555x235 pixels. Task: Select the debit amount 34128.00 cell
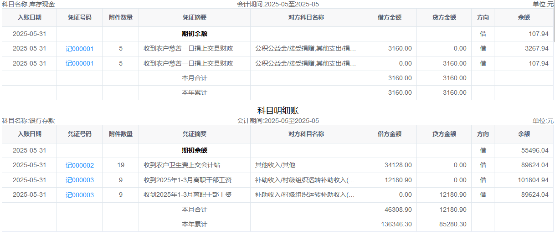(x=398, y=165)
